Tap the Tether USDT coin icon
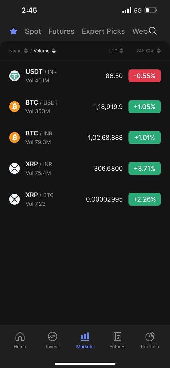 (x=15, y=76)
